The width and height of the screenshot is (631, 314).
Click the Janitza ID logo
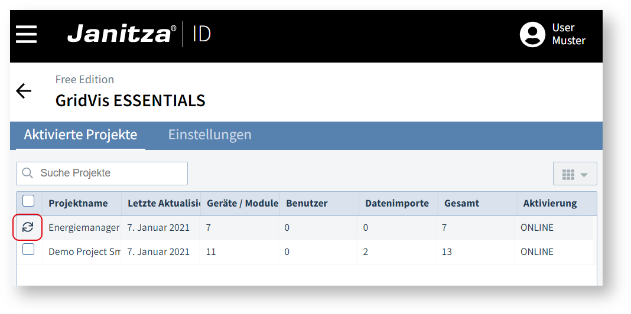139,34
